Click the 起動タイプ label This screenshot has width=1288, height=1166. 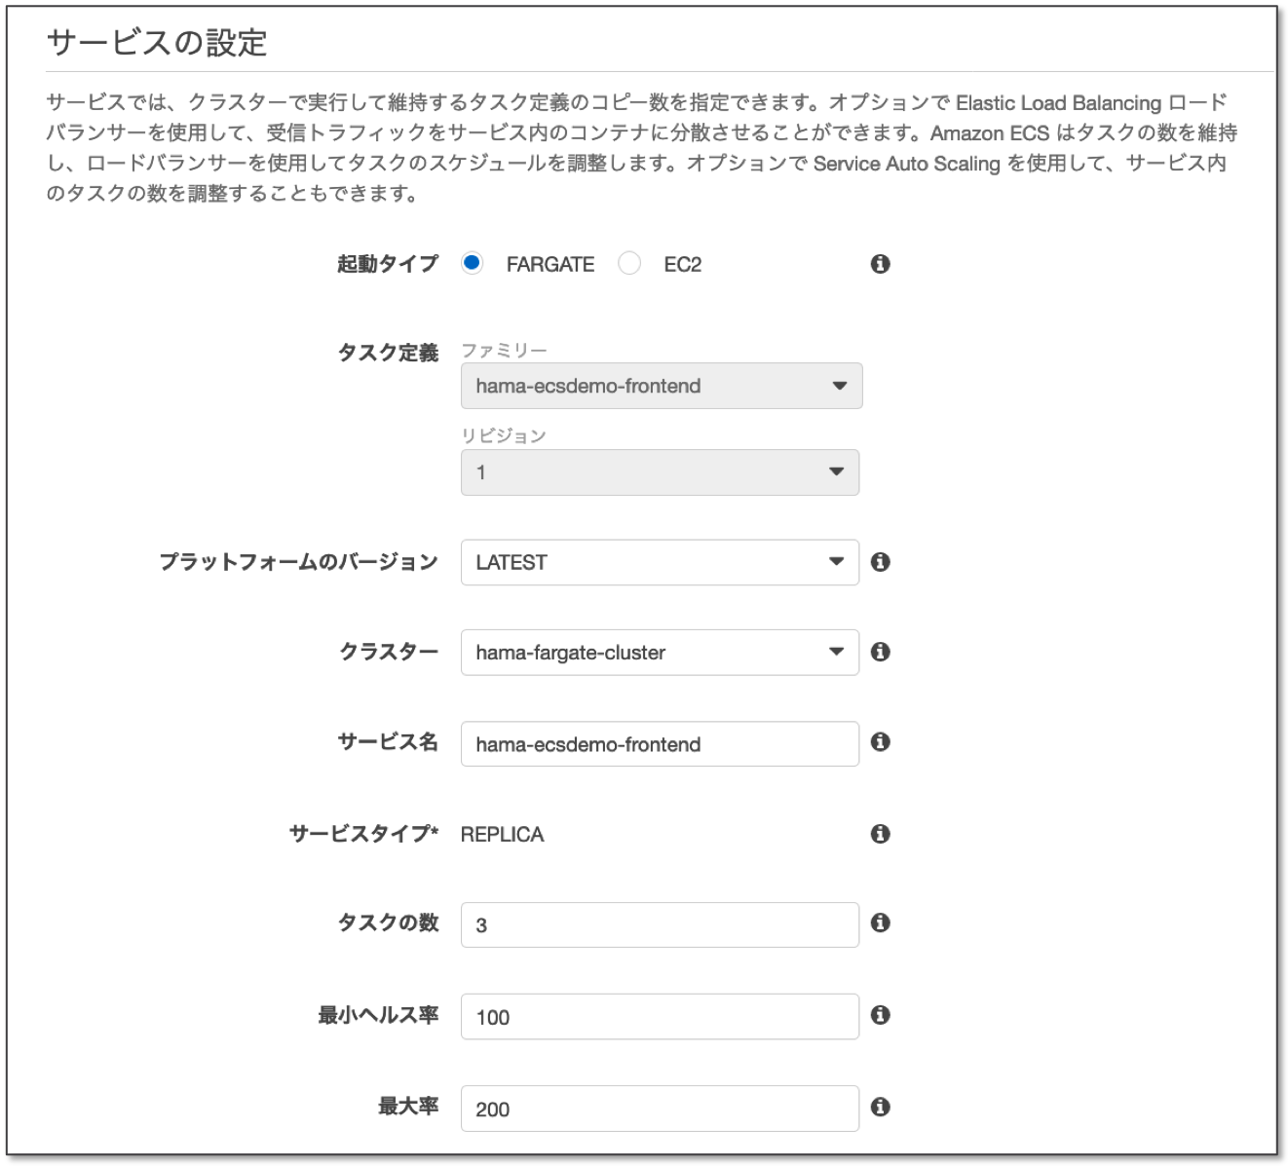[388, 263]
